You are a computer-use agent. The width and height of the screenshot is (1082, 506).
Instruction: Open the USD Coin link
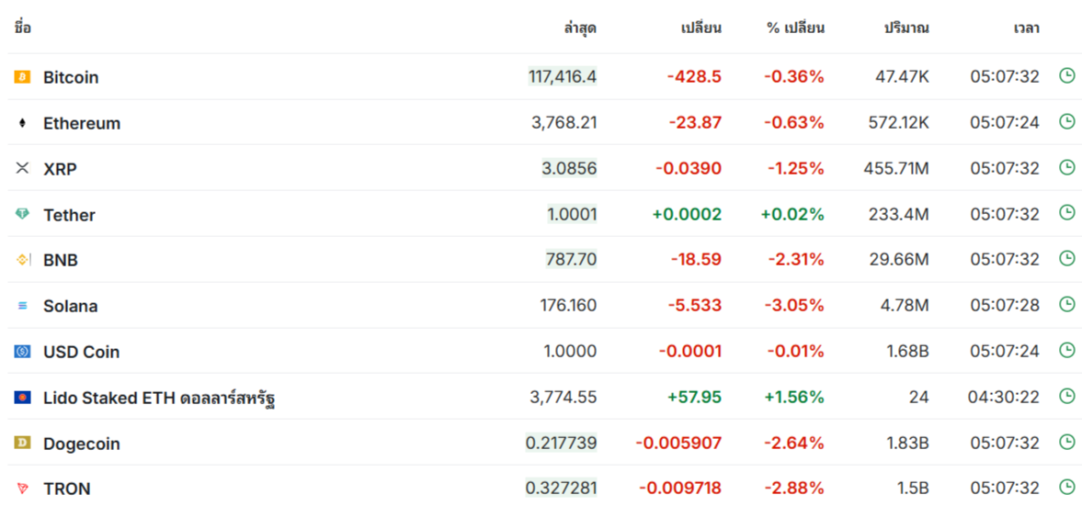click(x=82, y=352)
